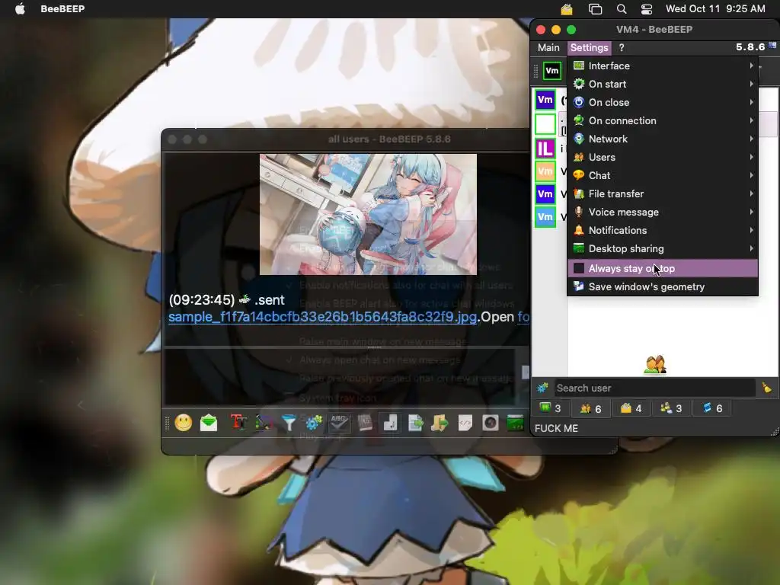Open the sample_f1f7a14cbcfb33e26b1b5643fa8c32f9.jpg link
780x585 pixels.
(x=322, y=317)
